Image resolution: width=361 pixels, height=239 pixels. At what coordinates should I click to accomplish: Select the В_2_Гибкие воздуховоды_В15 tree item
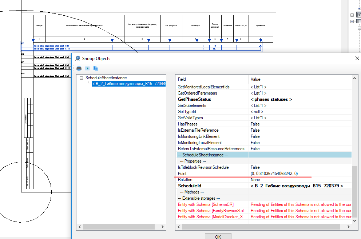[129, 84]
